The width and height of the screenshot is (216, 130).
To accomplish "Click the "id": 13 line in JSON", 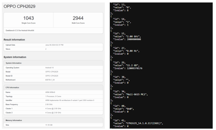I will pos(119,5).
